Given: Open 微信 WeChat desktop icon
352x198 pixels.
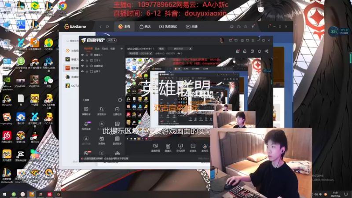Looking at the screenshot, I should [x=48, y=81].
